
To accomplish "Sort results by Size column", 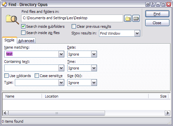I will 158,96.
